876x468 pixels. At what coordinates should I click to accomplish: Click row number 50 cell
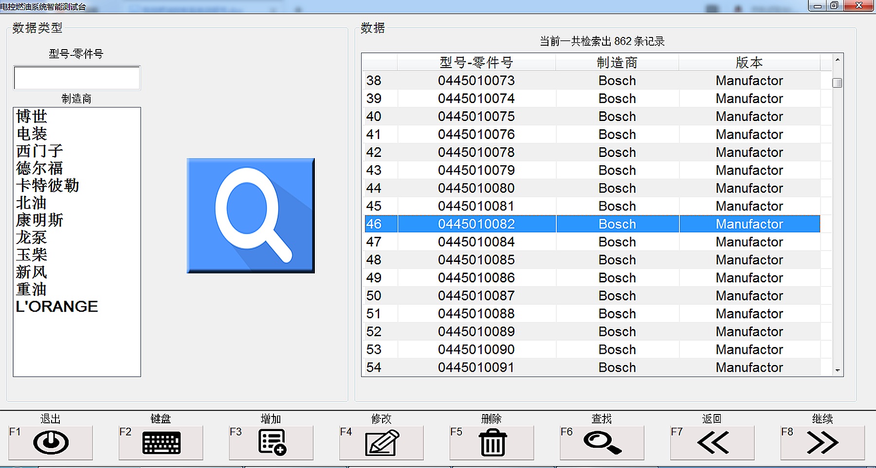[381, 296]
